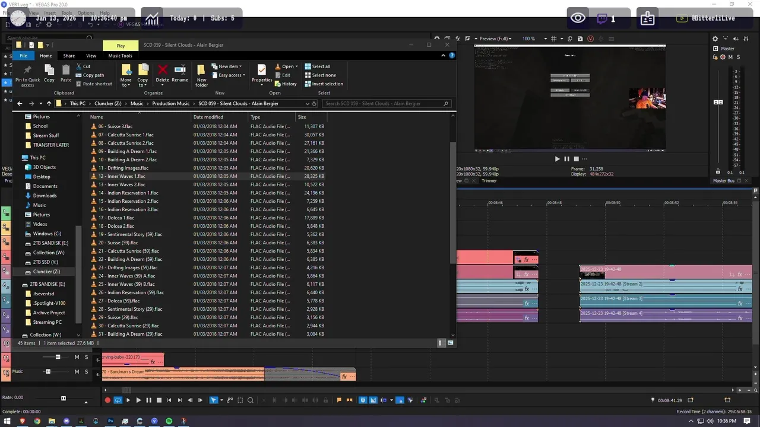Screen dimensions: 760x427
Task: Click the Play button under video preview
Action: coord(557,159)
